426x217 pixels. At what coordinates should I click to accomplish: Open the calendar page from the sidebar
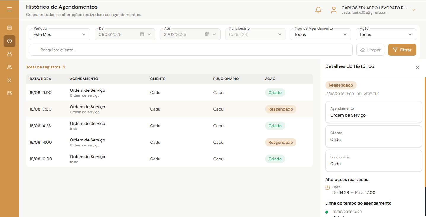9,28
